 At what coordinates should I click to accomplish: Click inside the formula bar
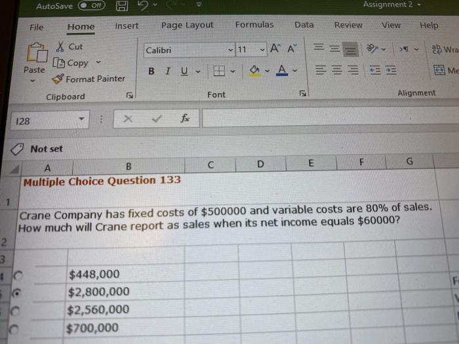point(330,117)
